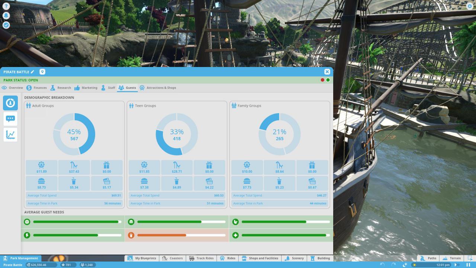Open My Blueprints menu
The width and height of the screenshot is (476, 268).
coord(142,258)
